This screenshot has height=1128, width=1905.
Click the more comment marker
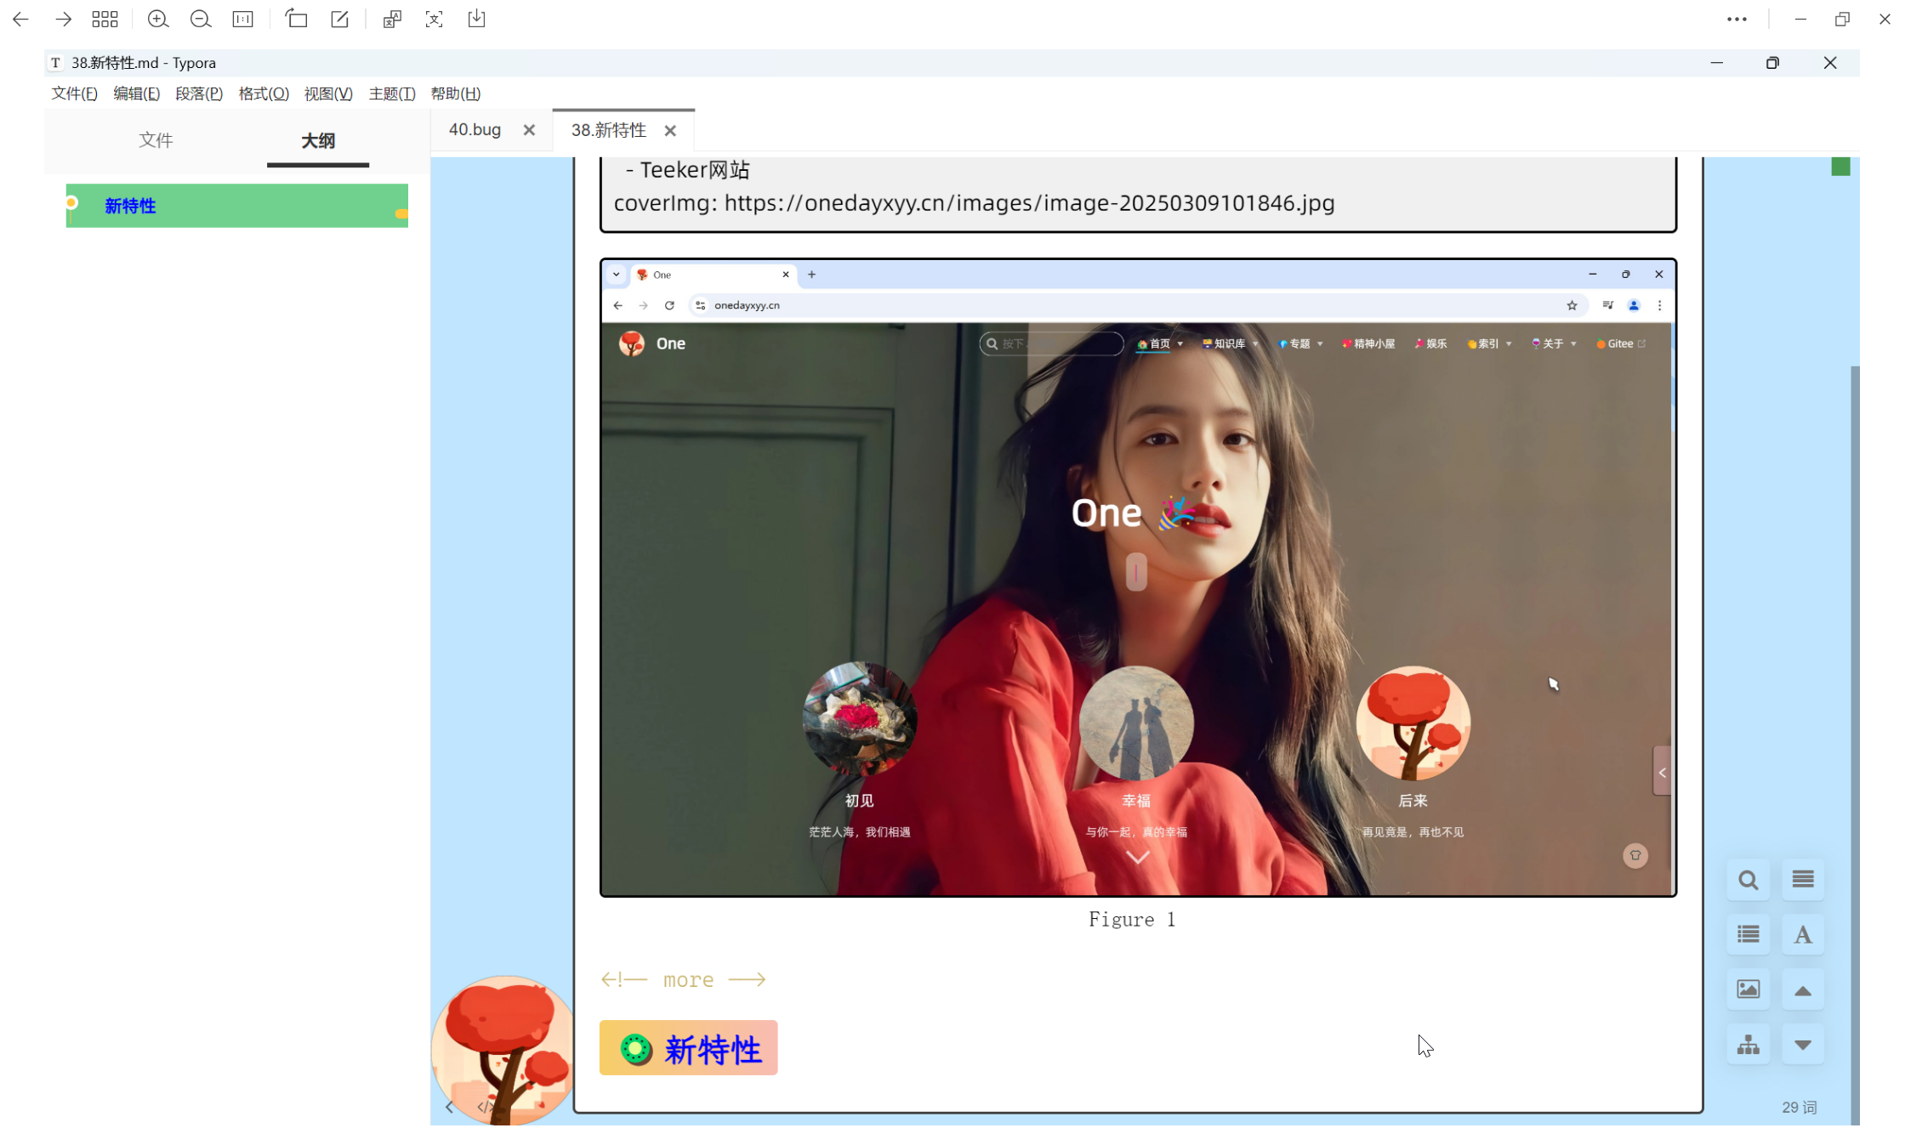[x=683, y=980]
